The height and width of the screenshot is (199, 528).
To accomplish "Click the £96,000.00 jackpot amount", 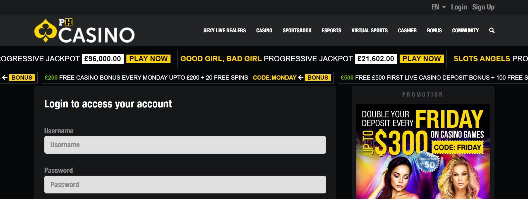I will [x=103, y=59].
